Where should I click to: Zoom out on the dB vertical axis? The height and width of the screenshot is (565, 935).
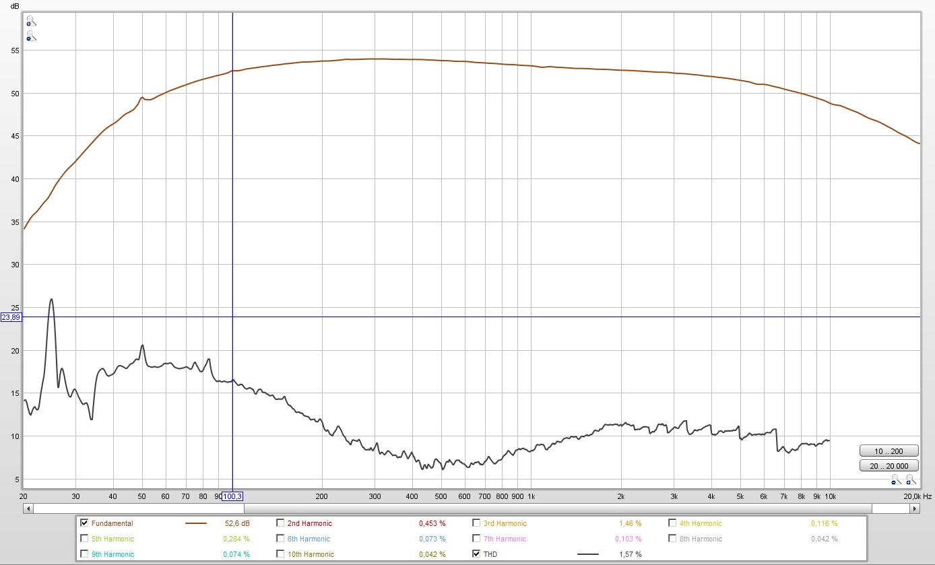[x=31, y=36]
